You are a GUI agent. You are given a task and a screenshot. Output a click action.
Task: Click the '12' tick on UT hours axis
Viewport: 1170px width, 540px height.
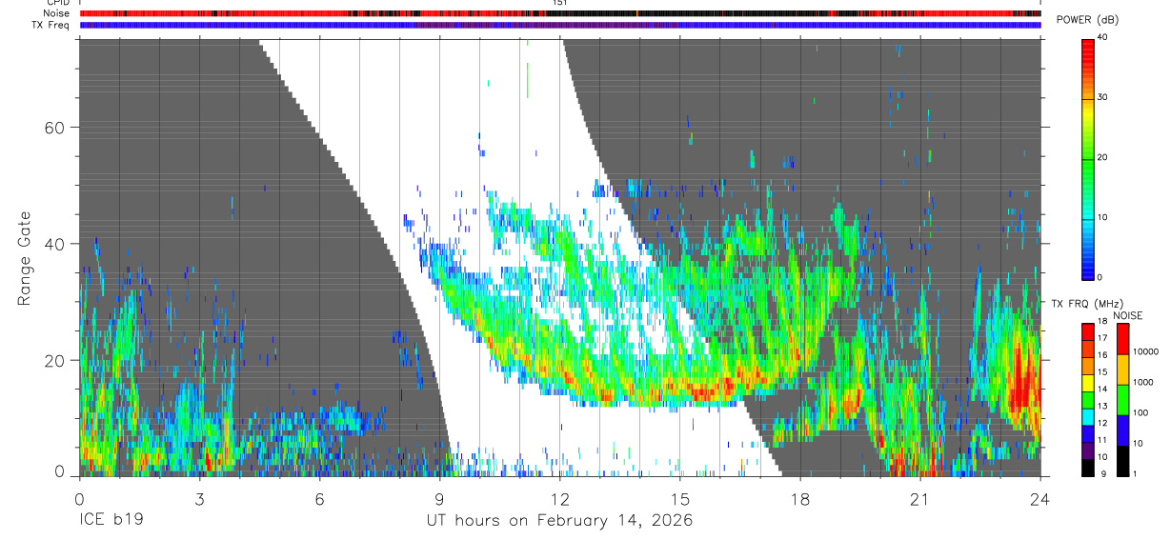(560, 498)
